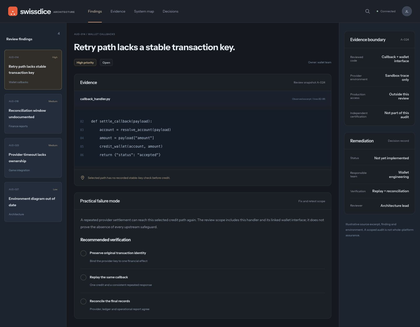
Task: Click the callback_handler.py file name
Action: [x=95, y=99]
